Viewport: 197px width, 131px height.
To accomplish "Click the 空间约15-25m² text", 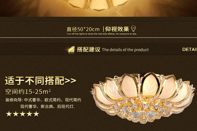I will click(28, 92).
